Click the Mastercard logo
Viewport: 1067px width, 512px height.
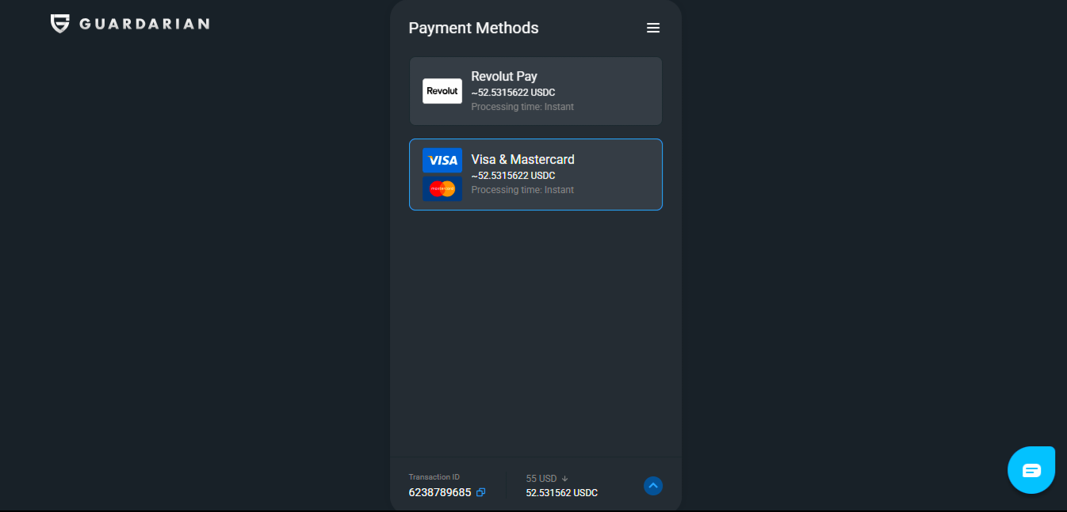[x=442, y=188]
